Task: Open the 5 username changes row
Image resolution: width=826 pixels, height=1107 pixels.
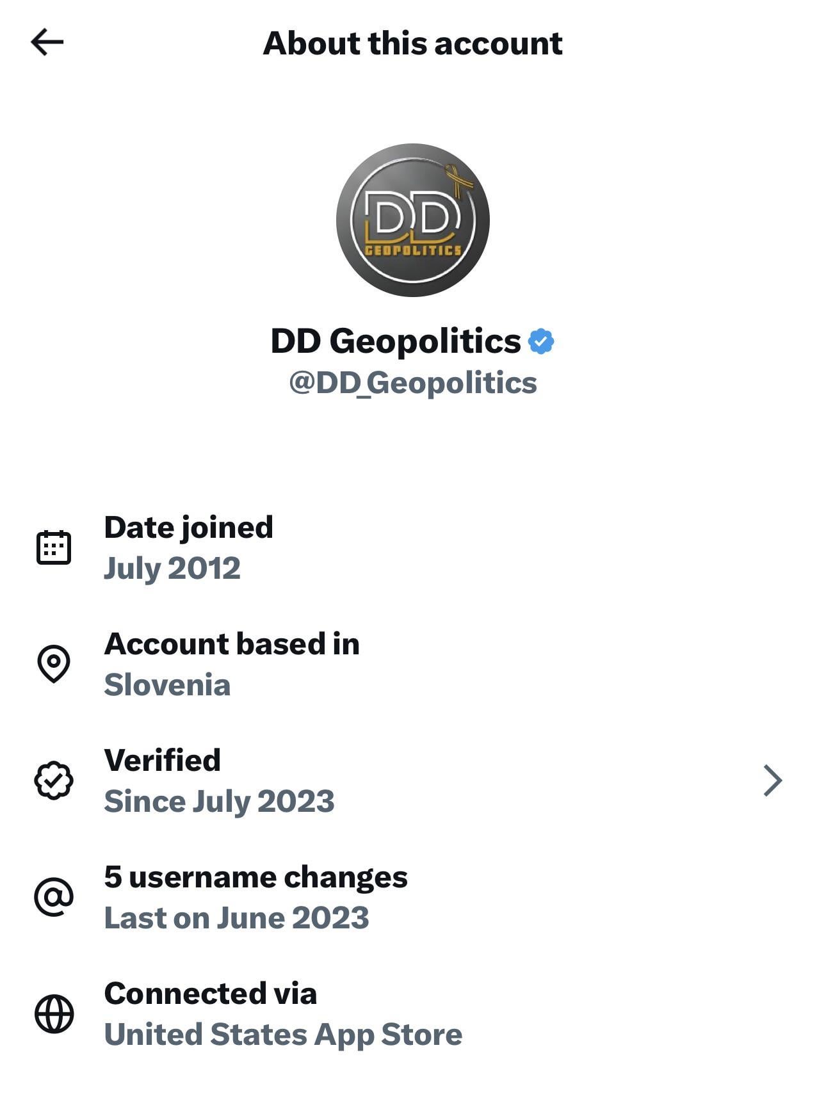Action: (x=413, y=897)
